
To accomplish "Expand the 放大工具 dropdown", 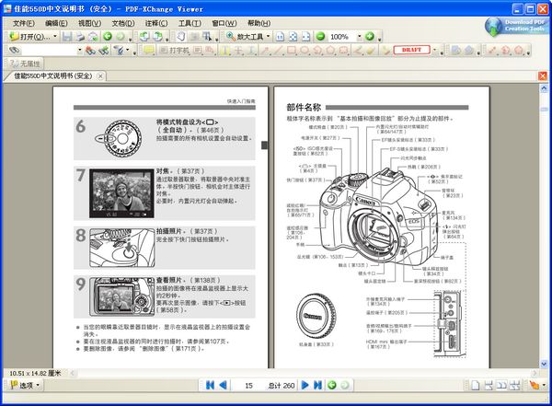I will click(x=269, y=36).
